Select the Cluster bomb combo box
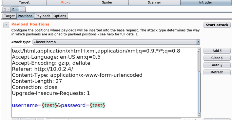 point(116,42)
